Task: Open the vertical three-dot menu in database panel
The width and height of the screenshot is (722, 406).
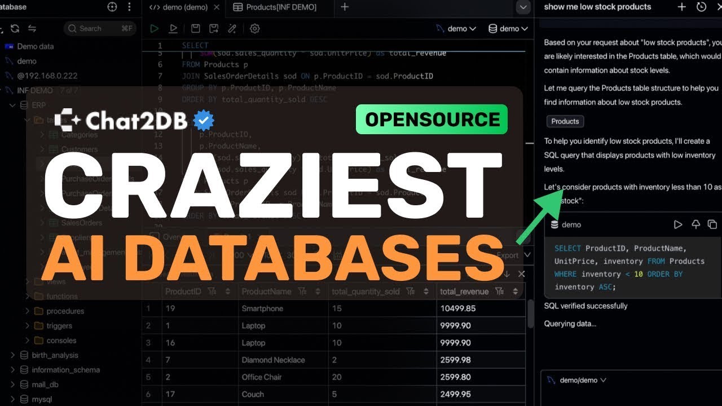Action: [x=130, y=7]
